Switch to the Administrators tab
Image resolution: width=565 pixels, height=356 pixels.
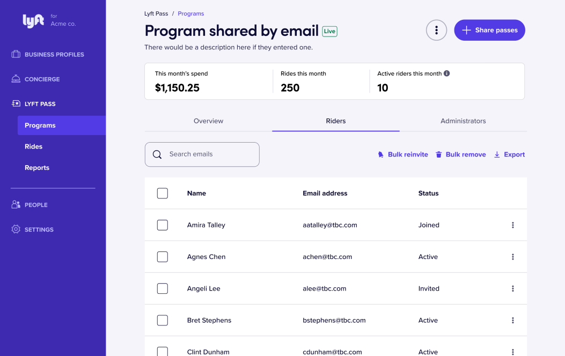(x=463, y=121)
